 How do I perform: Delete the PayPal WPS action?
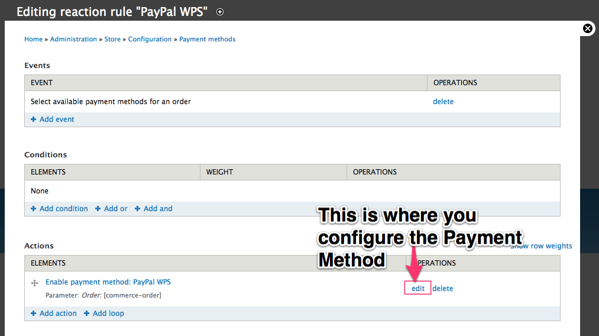pyautogui.click(x=443, y=288)
